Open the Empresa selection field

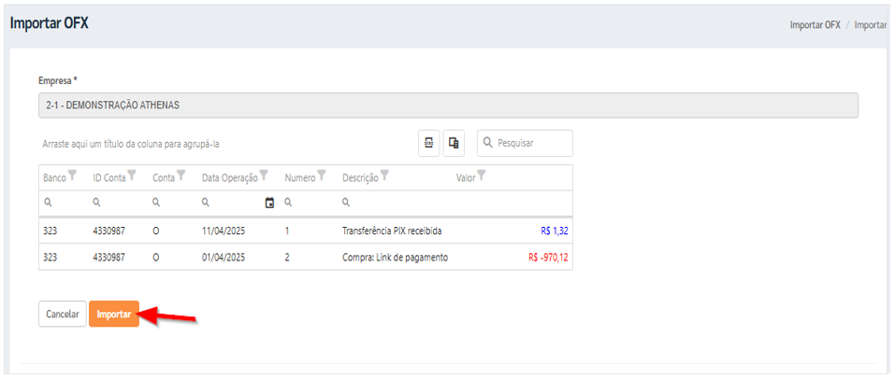pos(448,105)
